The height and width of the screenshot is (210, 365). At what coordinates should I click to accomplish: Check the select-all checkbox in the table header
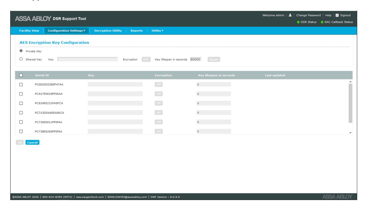[x=21, y=75]
